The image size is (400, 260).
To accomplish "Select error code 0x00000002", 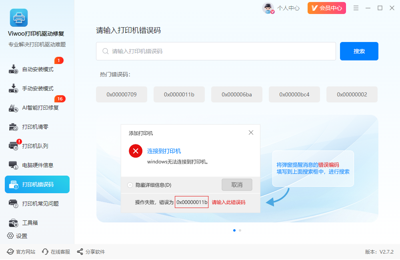I will pyautogui.click(x=352, y=94).
